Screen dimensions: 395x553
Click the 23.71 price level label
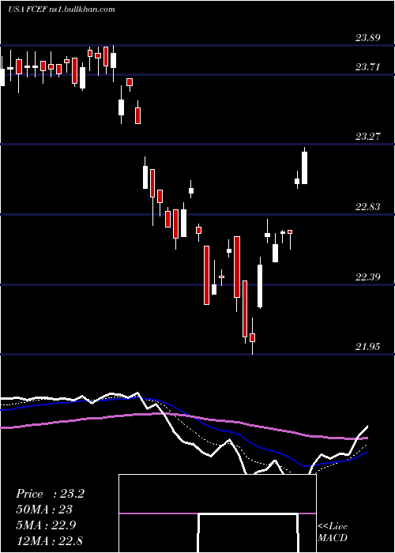click(x=368, y=66)
